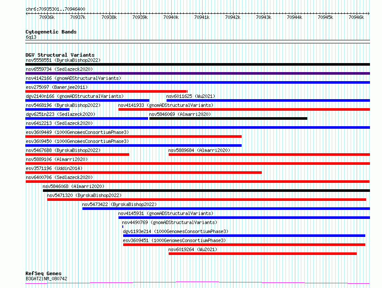Click the B3GAT2|NM_080742 gene label
The height and width of the screenshot is (288, 382).
(46, 279)
